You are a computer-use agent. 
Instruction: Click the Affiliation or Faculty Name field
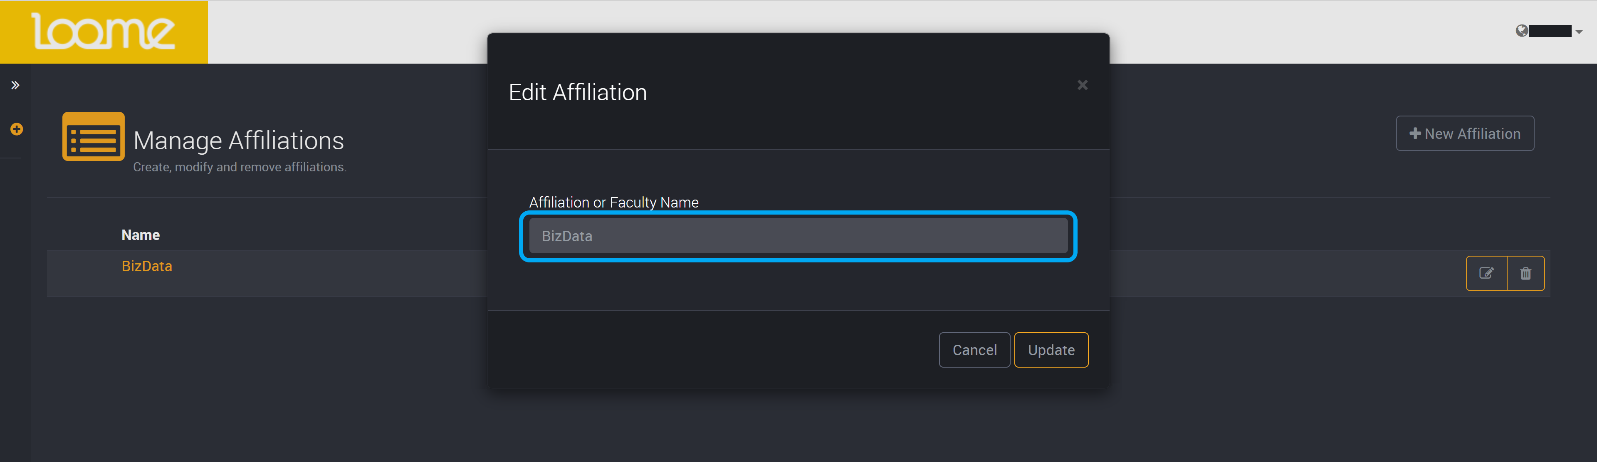coord(798,236)
